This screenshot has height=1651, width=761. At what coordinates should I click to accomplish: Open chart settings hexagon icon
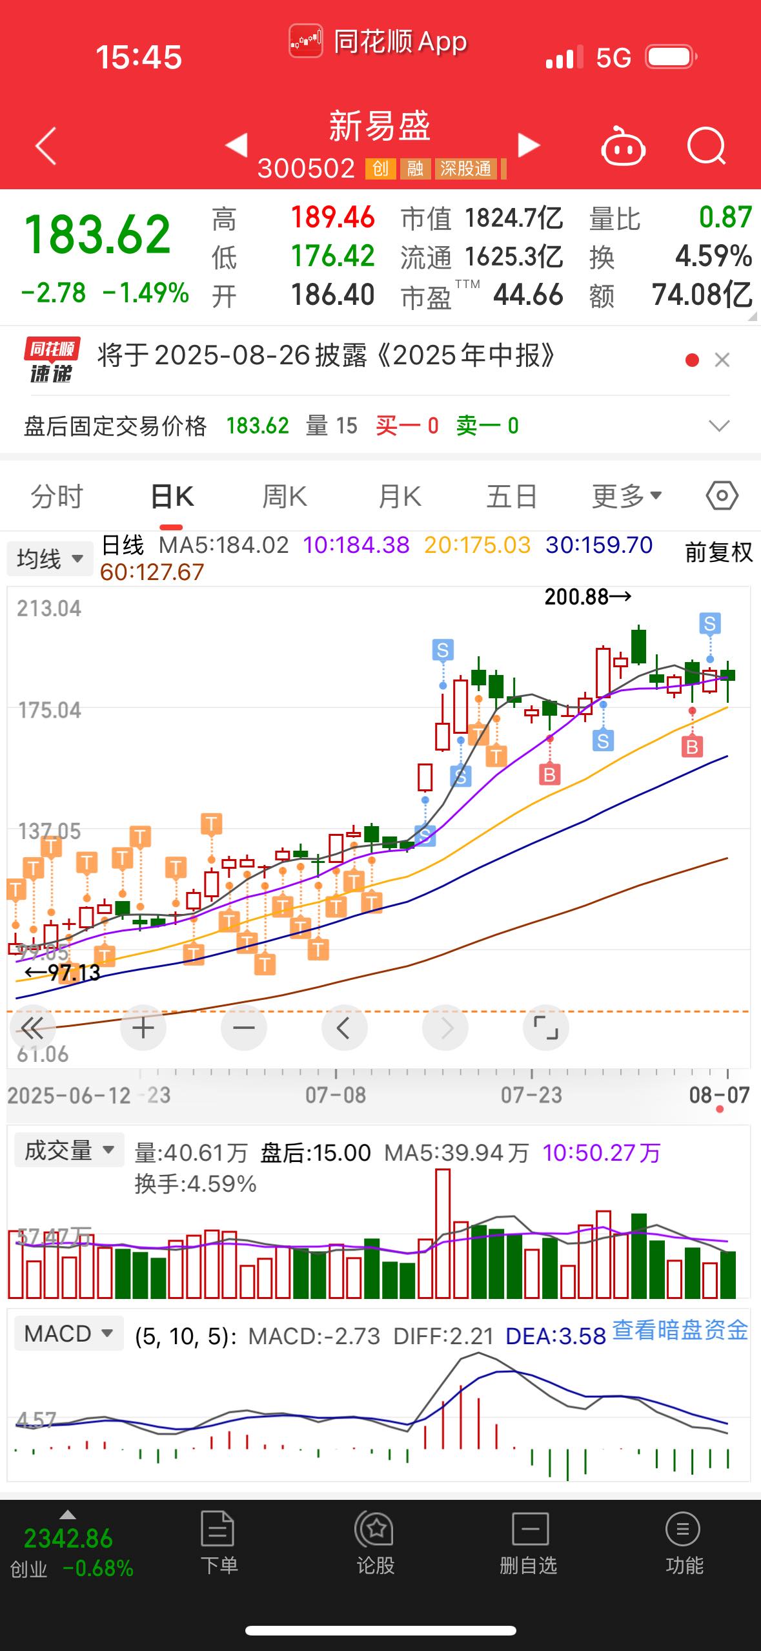click(x=722, y=496)
